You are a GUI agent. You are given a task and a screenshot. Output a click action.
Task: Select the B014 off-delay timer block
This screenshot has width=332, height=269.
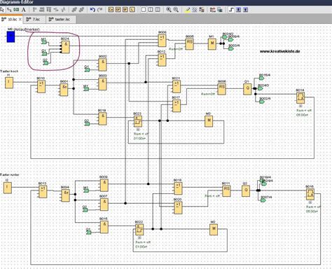click(x=300, y=98)
